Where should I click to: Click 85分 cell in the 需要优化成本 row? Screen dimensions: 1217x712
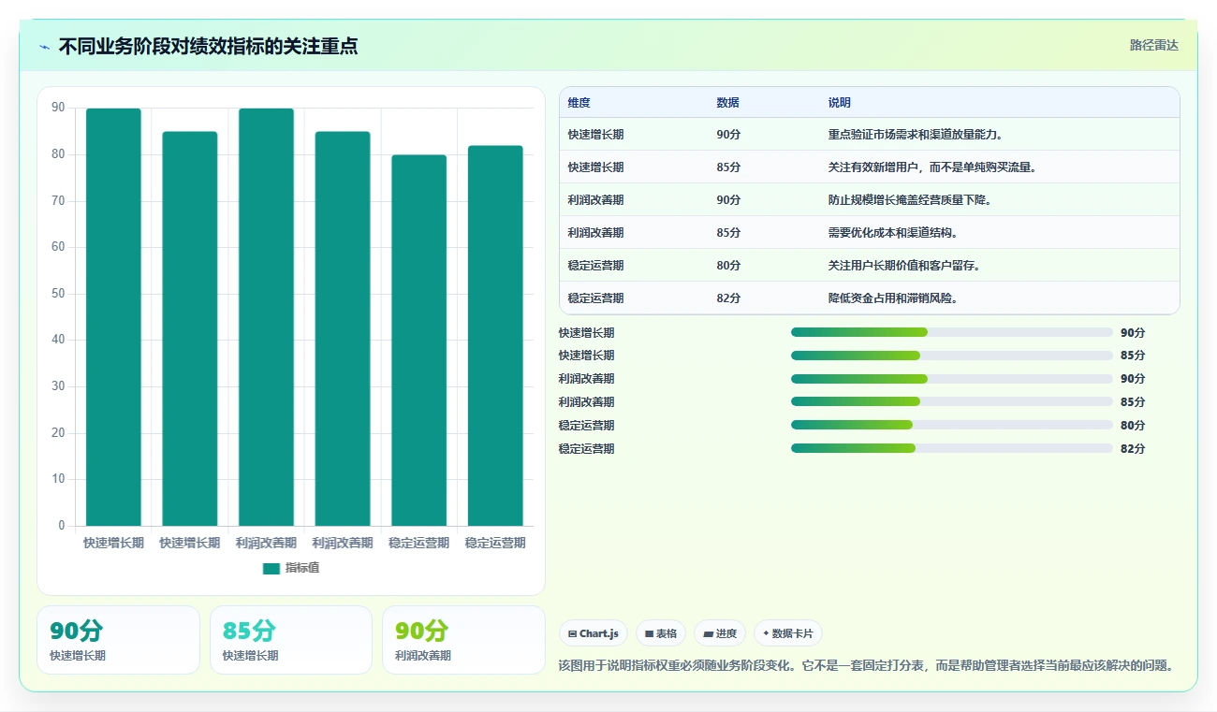[x=729, y=233]
